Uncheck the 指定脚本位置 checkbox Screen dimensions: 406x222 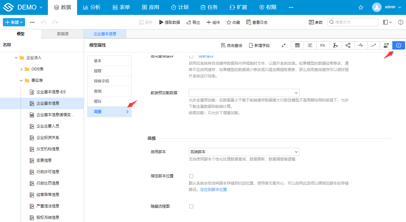tap(191, 176)
